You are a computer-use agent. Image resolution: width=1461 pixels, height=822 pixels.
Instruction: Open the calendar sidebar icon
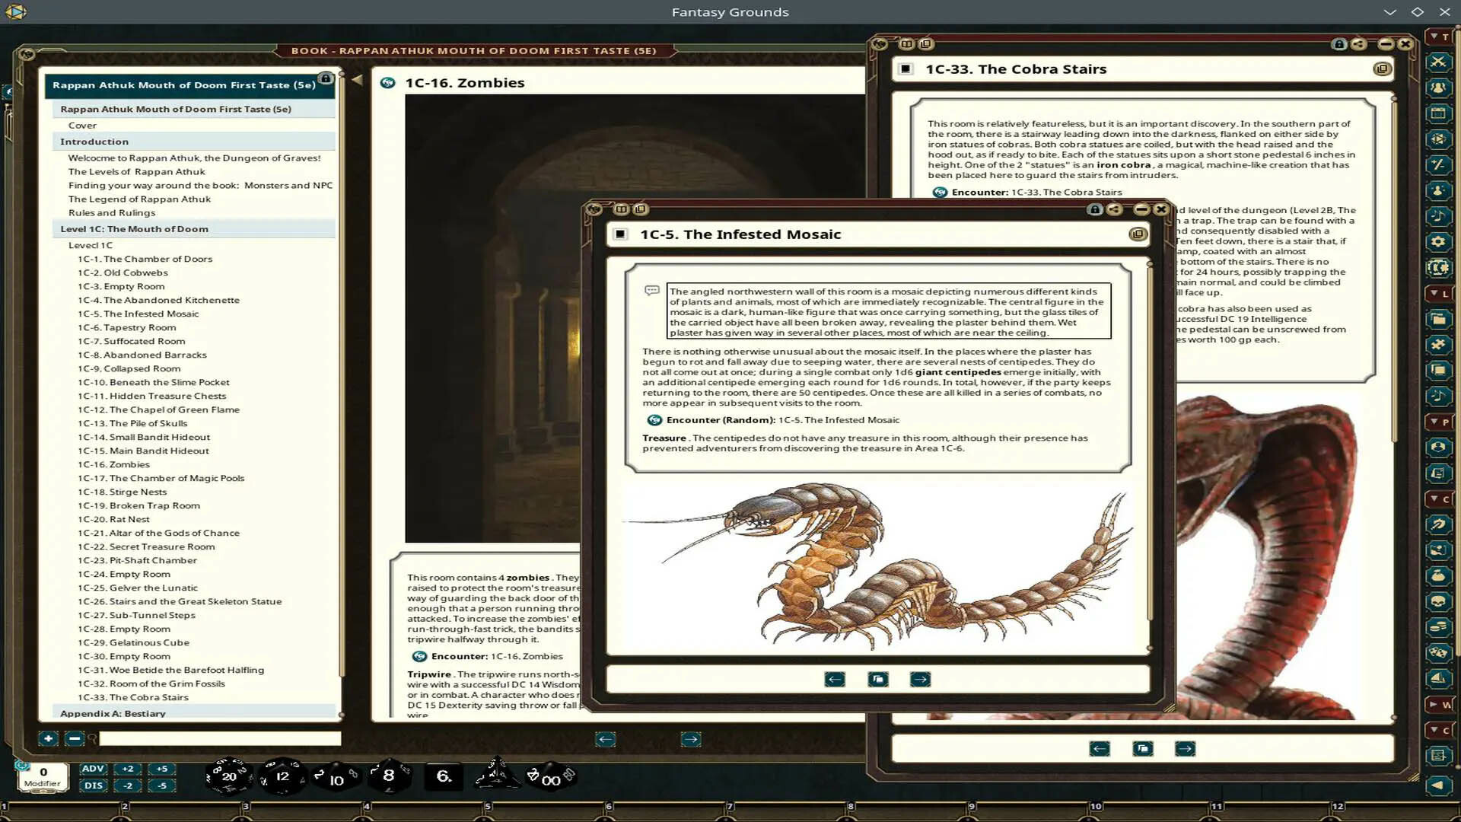1437,113
